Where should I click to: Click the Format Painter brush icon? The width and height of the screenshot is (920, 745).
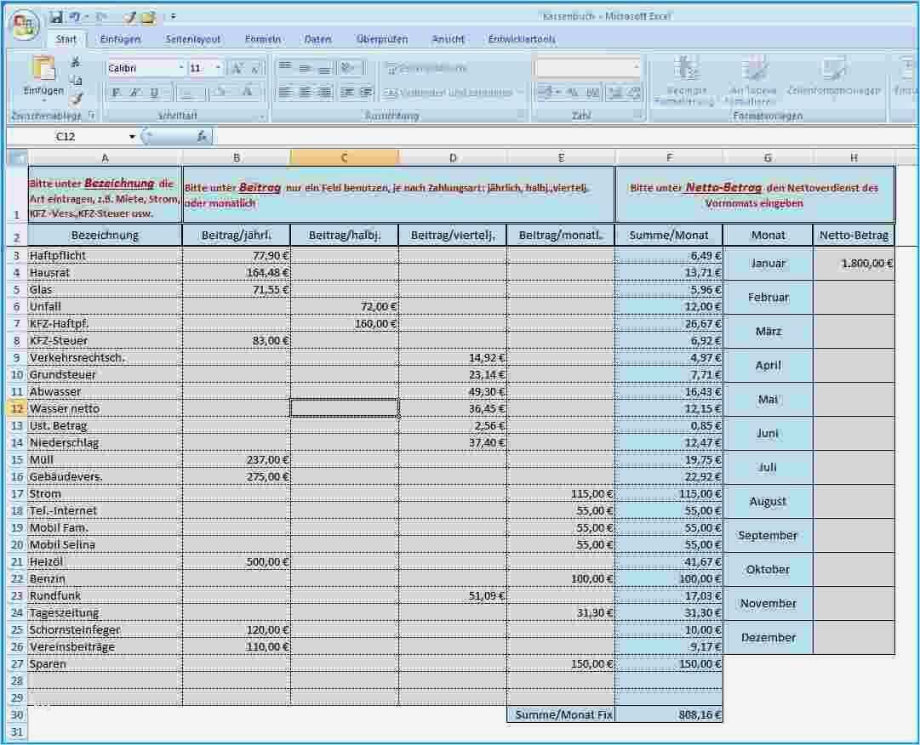click(76, 99)
